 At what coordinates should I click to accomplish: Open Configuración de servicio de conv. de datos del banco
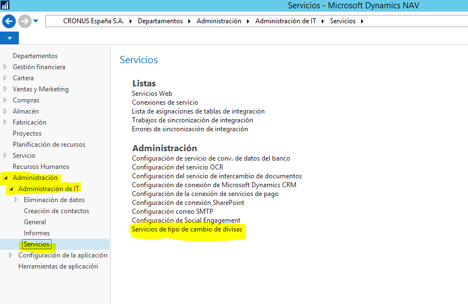click(x=211, y=158)
